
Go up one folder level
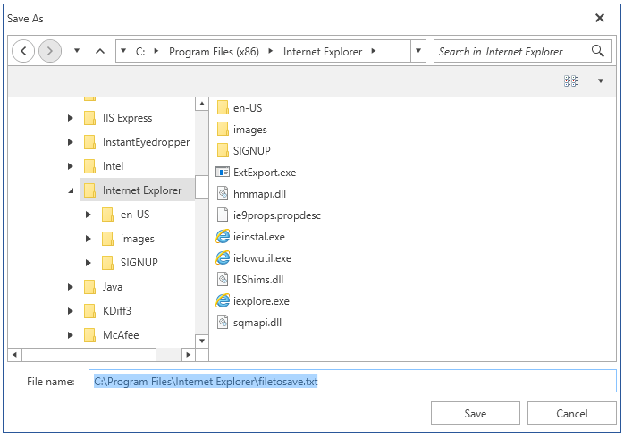tap(100, 51)
